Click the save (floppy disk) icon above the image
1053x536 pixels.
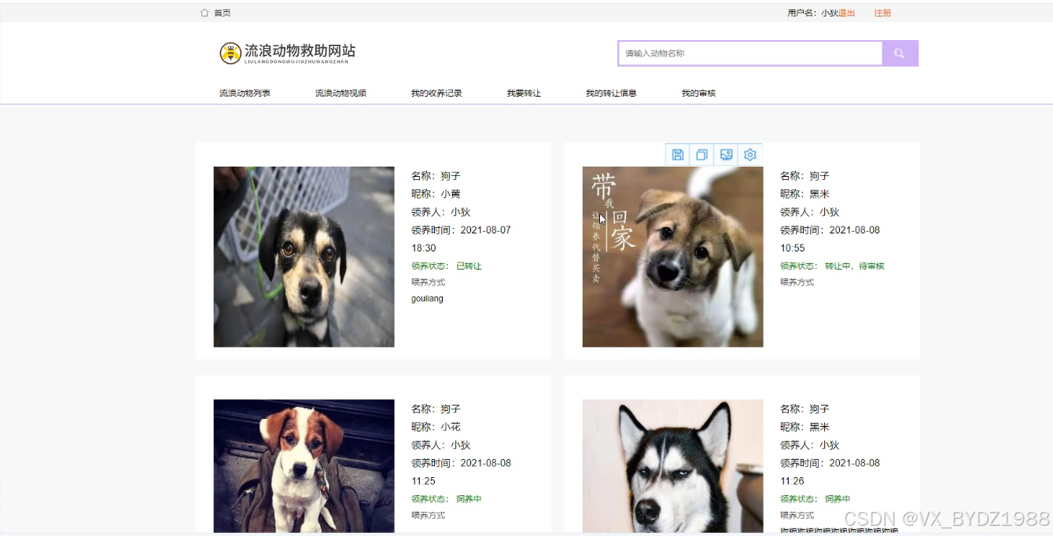[678, 155]
